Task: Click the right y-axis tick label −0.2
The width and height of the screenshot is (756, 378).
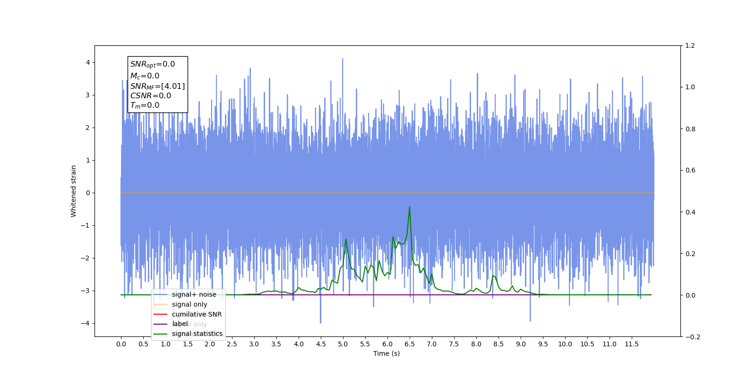Action: click(692, 337)
